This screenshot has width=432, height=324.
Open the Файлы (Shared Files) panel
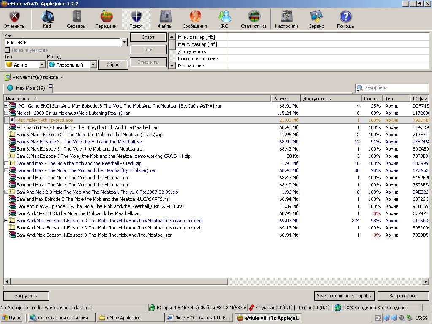click(165, 19)
